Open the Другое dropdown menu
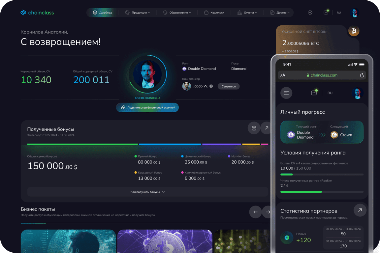The image size is (380, 253). click(x=280, y=13)
